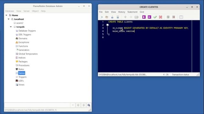Viewport: 204px width, 114px height.
Task: Select the Roles node
Action: tap(21, 69)
